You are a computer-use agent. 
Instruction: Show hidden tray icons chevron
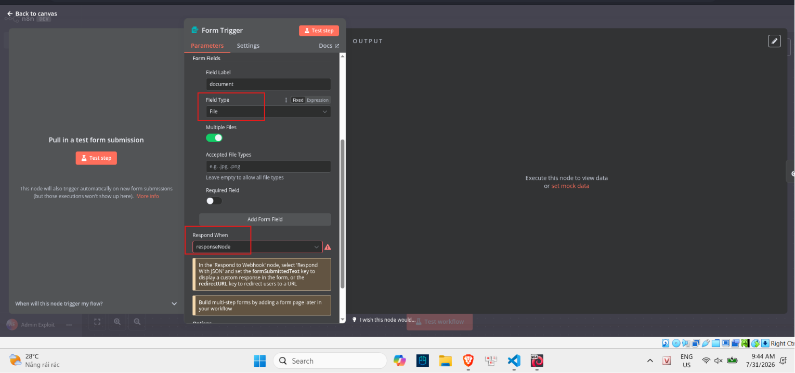click(x=650, y=361)
